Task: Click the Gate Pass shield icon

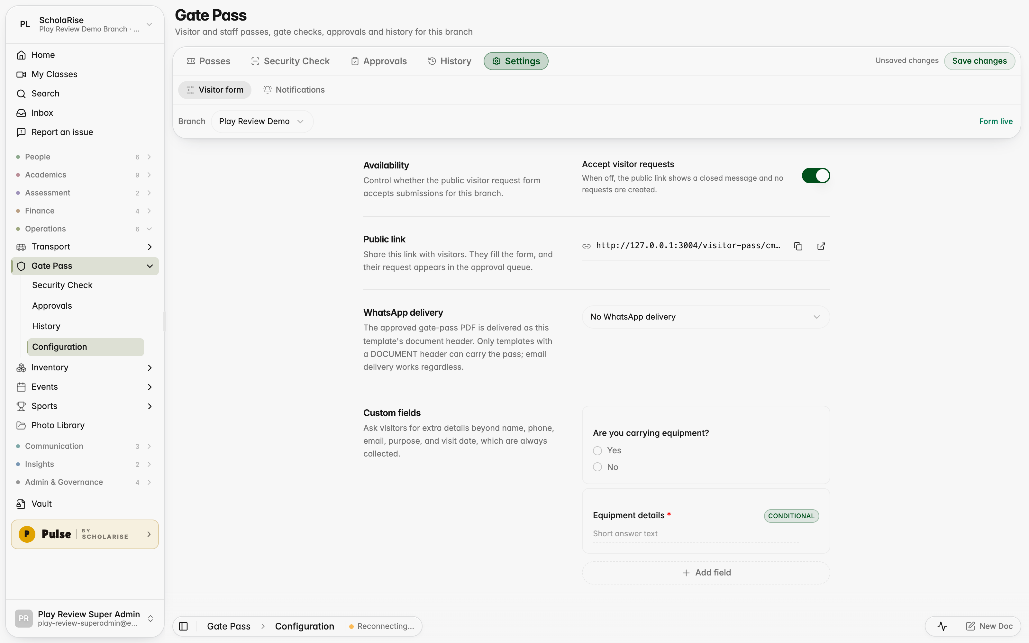Action: [x=21, y=266]
